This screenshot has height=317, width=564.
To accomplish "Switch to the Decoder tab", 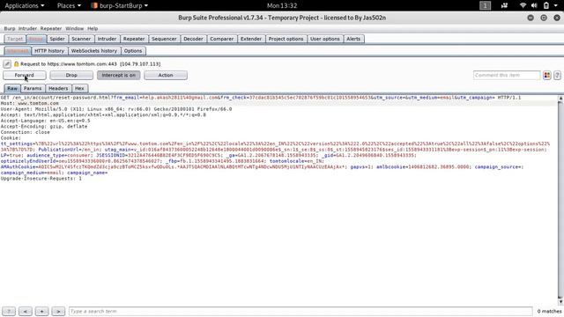I will [193, 39].
